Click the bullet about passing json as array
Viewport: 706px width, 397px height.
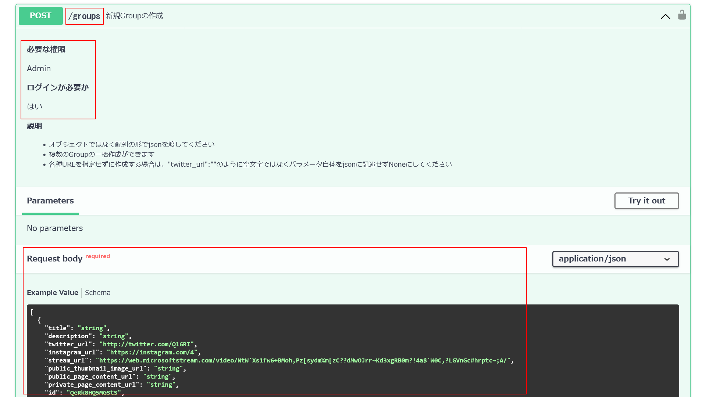tap(132, 144)
